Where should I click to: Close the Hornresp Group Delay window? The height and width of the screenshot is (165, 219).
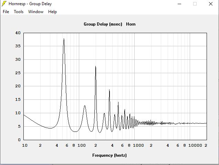(x=211, y=4)
